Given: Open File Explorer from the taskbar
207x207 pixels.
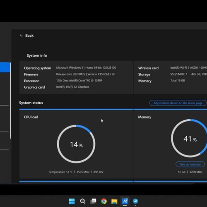Looking at the screenshot, I should (114, 201).
